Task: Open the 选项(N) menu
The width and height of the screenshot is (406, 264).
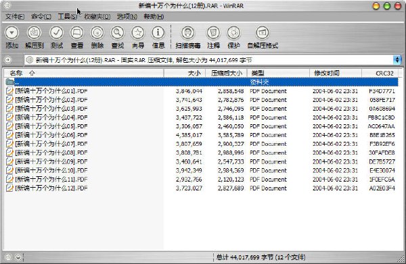Action: (127, 17)
